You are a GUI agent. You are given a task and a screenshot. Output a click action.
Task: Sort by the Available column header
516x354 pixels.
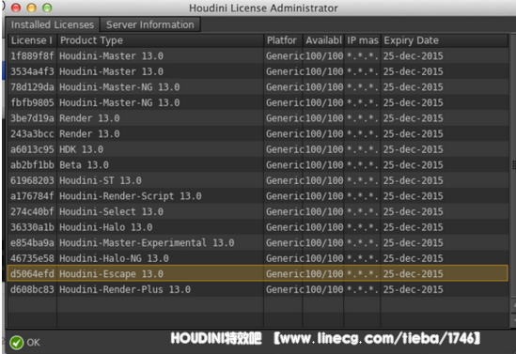pos(323,40)
